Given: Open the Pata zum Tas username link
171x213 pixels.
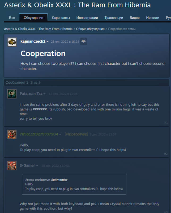Looking at the screenshot, I should [31, 94].
